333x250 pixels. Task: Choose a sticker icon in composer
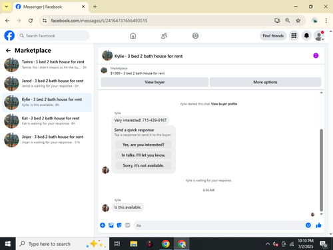[x=119, y=225]
